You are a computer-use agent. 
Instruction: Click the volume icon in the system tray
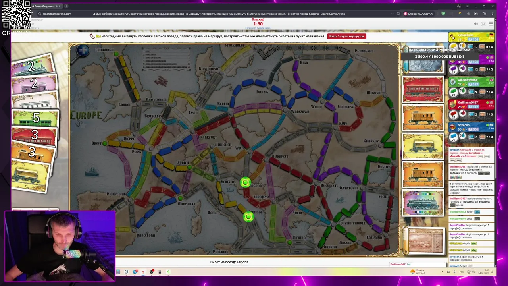pos(473,272)
